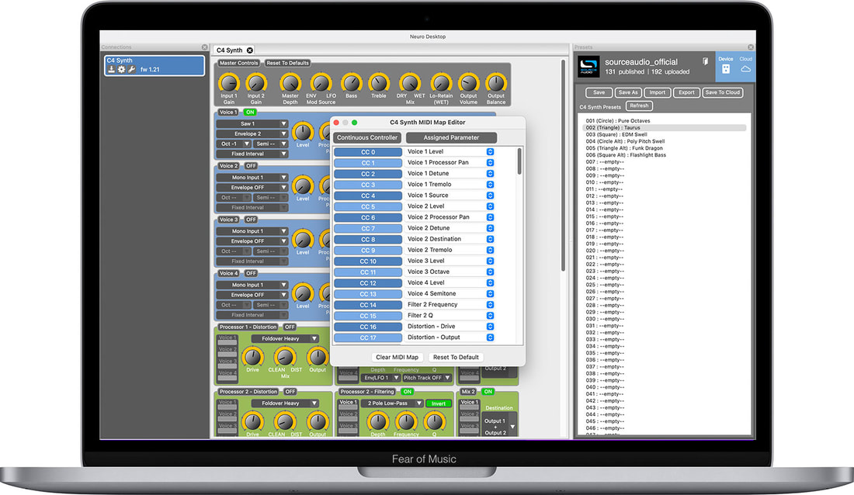
Task: Click the Clear MIDI Map button
Action: [x=397, y=357]
